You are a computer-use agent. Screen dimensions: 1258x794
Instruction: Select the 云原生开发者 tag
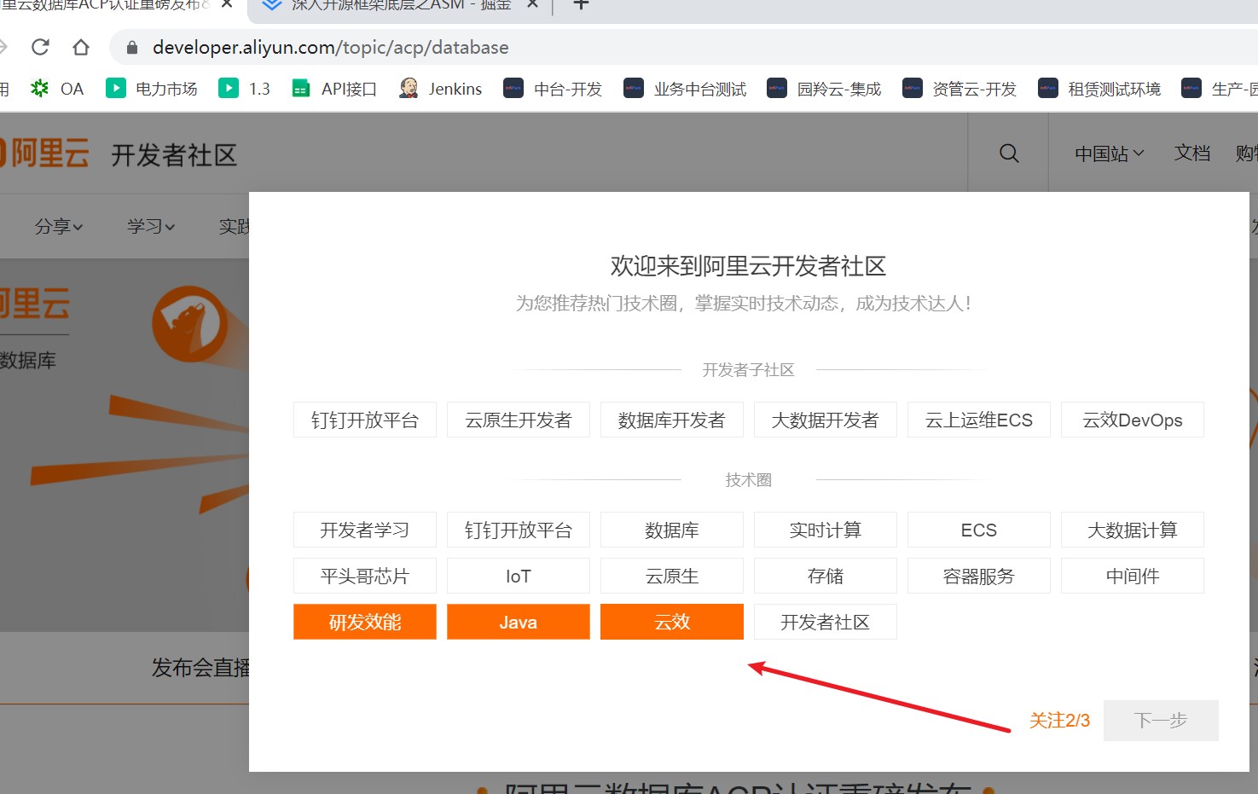click(x=519, y=420)
